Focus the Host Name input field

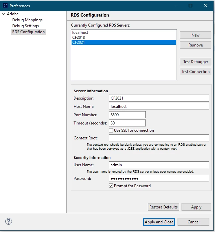159,107
